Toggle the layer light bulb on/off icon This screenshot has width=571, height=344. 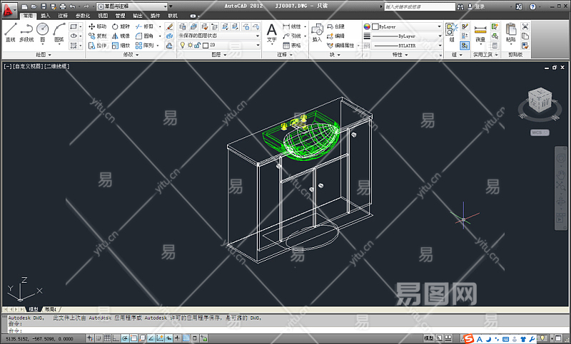click(181, 44)
